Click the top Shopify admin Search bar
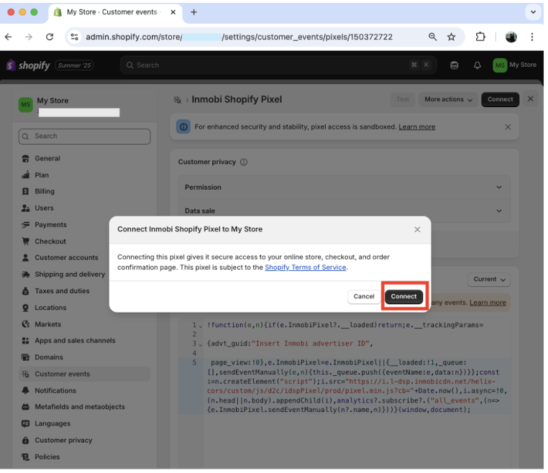The height and width of the screenshot is (473, 548). point(278,65)
